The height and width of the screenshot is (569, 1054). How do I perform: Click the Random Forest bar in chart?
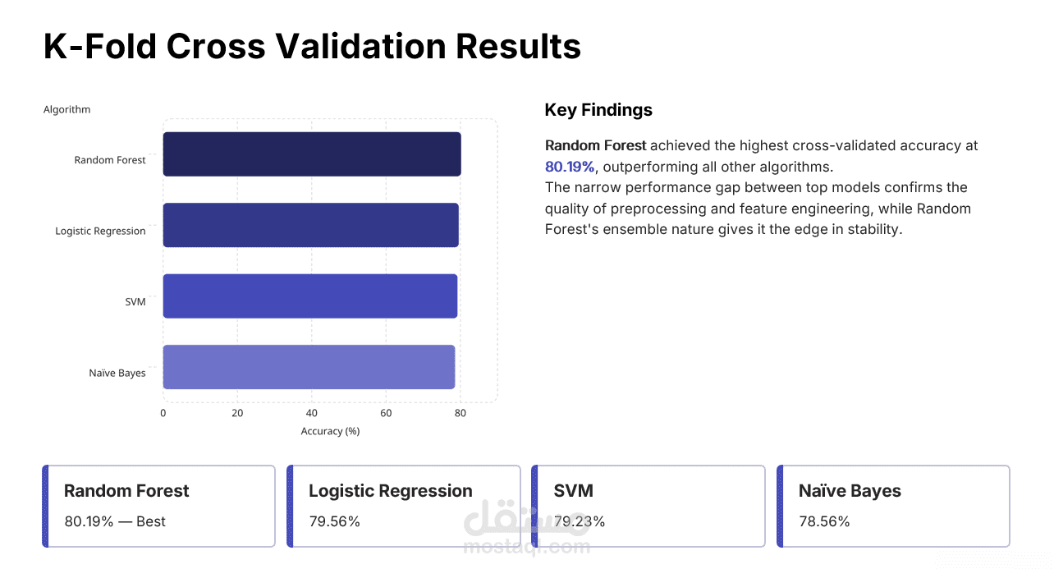tap(312, 154)
